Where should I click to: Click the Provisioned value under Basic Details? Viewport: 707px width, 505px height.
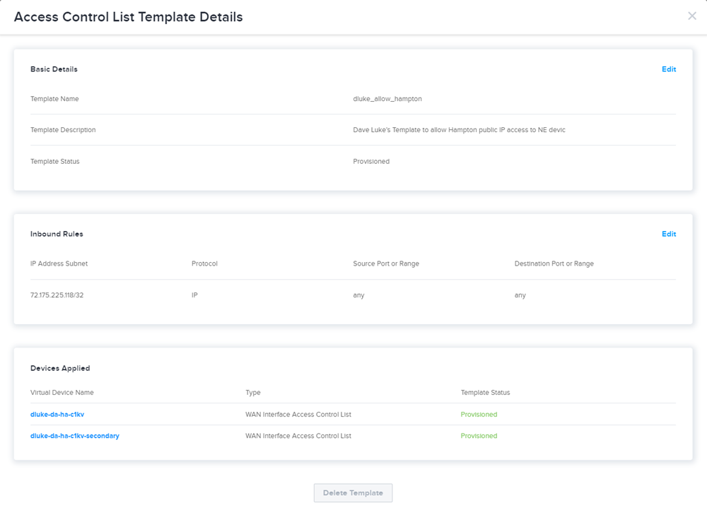coord(371,161)
